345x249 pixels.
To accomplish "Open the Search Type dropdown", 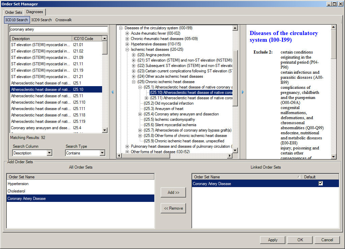I will pos(102,153).
